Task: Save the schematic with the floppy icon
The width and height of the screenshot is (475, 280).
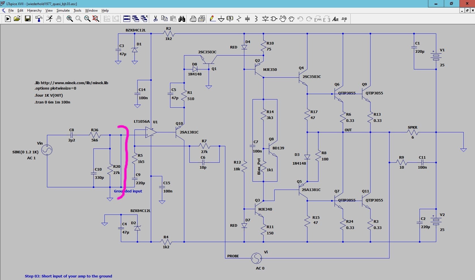Action: pyautogui.click(x=28, y=19)
